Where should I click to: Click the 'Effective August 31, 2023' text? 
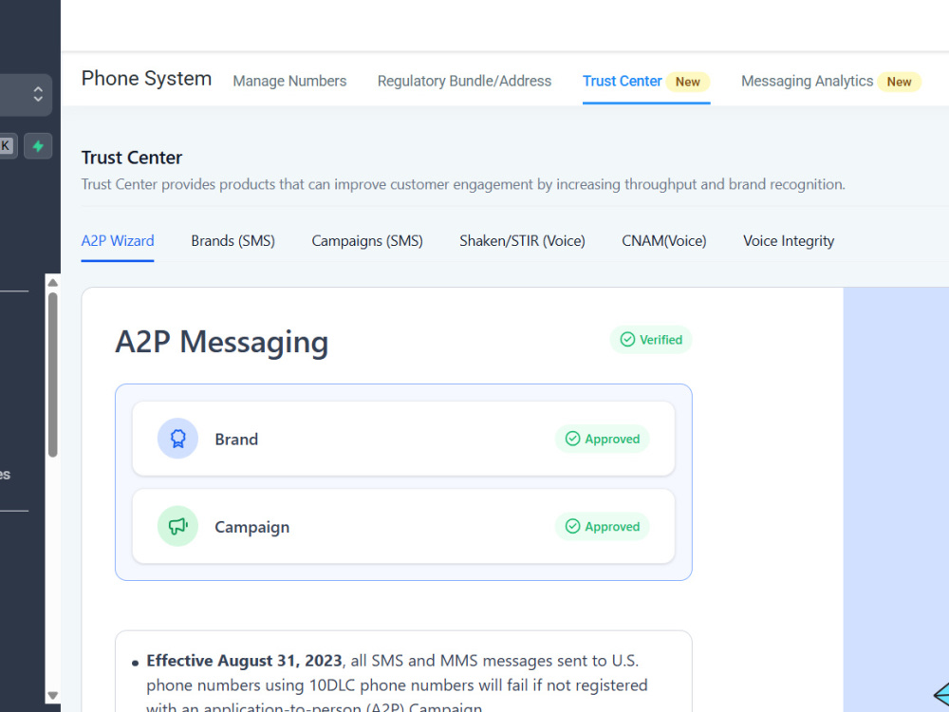click(244, 661)
